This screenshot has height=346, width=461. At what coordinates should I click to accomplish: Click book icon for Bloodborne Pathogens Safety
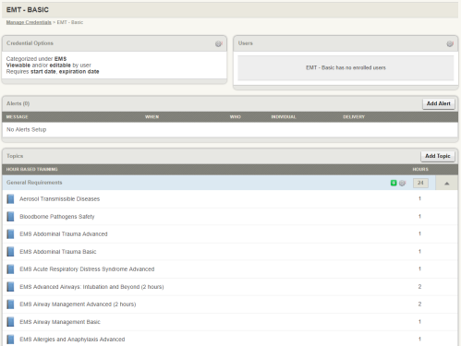pos(10,217)
